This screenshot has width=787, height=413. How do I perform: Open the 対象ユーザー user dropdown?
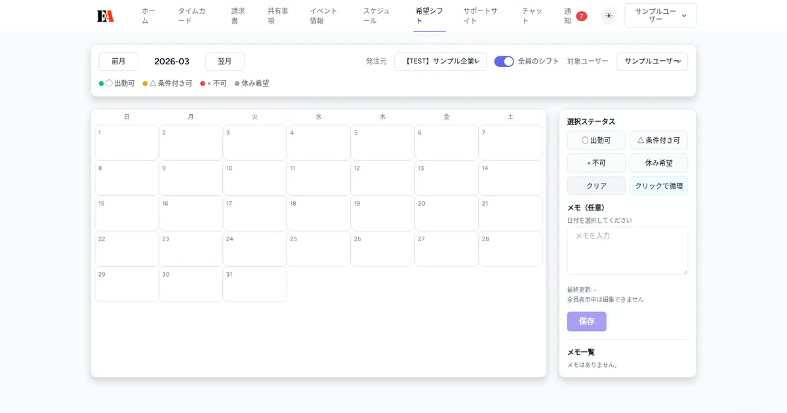(x=652, y=61)
